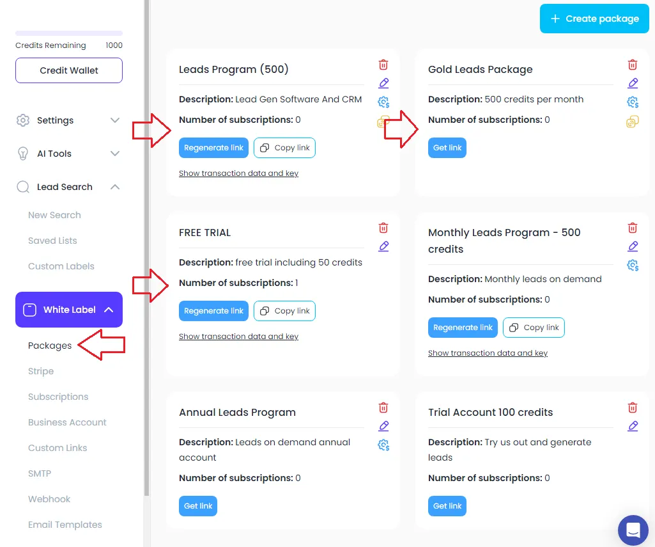
Task: Open pricing gear for Annual Leads Program
Action: [383, 445]
